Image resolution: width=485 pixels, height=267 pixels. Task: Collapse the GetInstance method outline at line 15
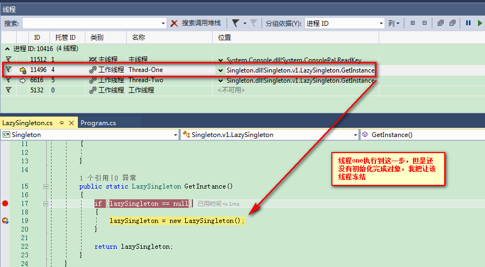46,186
